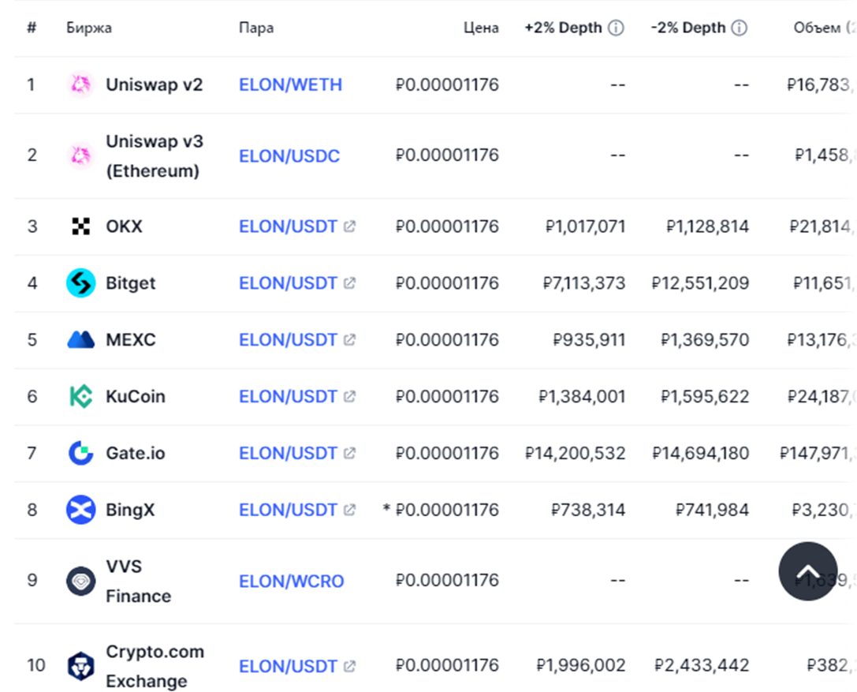
Task: Click the MEXC exchange logo
Action: pyautogui.click(x=80, y=340)
